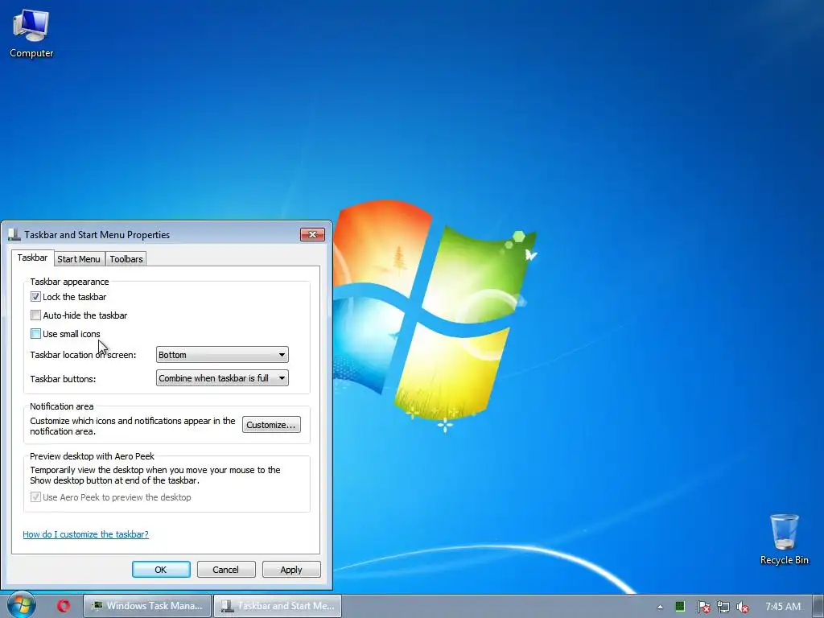Click Show desktop button at taskbar end
This screenshot has height=618, width=824.
[x=818, y=607]
